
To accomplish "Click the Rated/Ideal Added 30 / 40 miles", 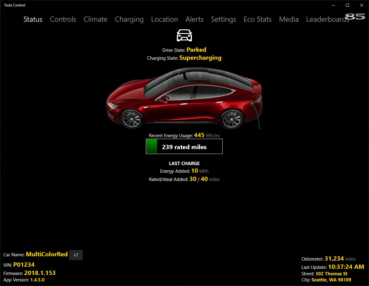I will pos(204,179).
